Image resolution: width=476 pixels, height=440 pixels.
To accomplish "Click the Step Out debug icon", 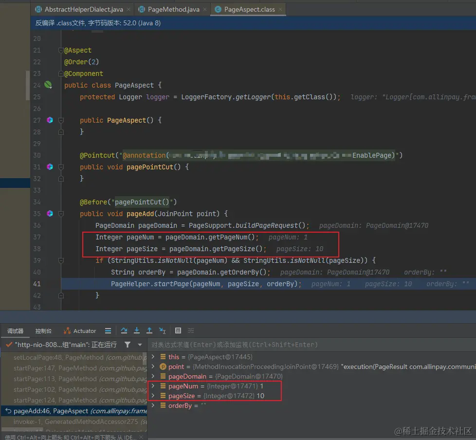I will [149, 330].
